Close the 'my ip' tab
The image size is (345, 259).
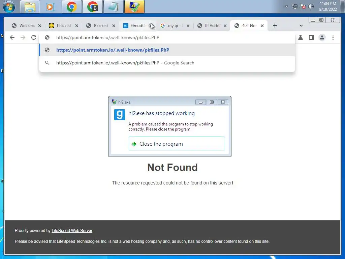click(x=188, y=26)
